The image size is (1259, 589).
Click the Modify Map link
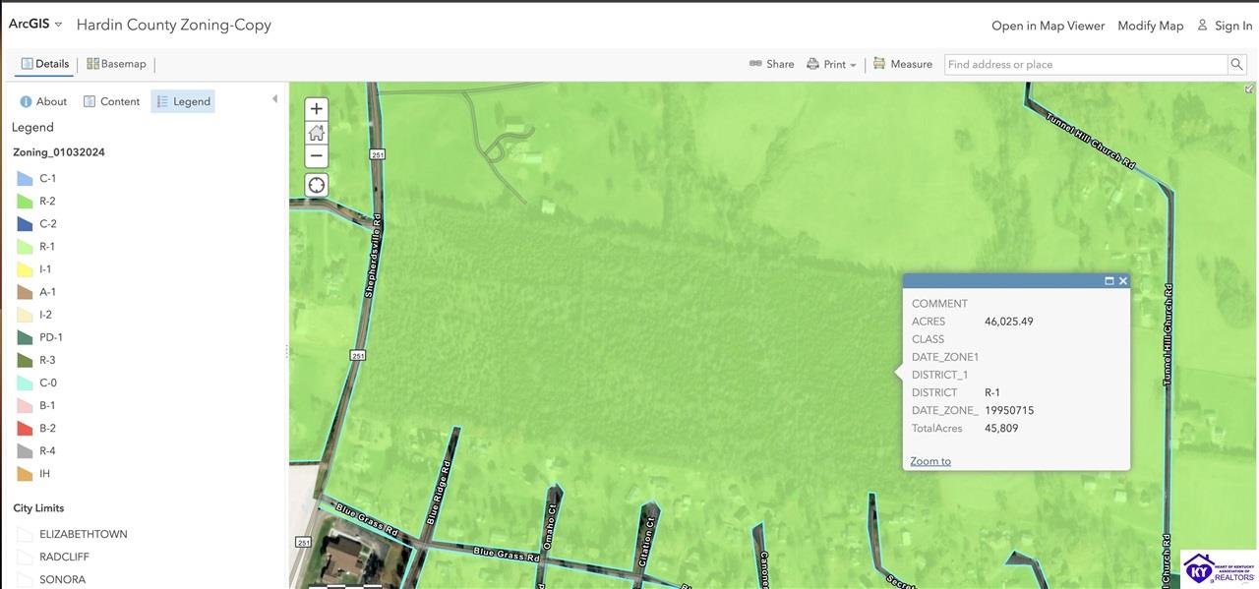pyautogui.click(x=1150, y=26)
